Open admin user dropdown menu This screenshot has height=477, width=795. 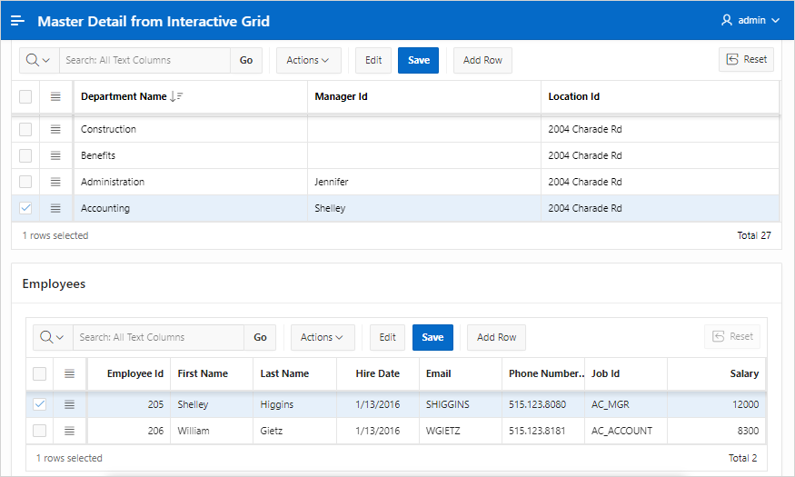pyautogui.click(x=750, y=20)
